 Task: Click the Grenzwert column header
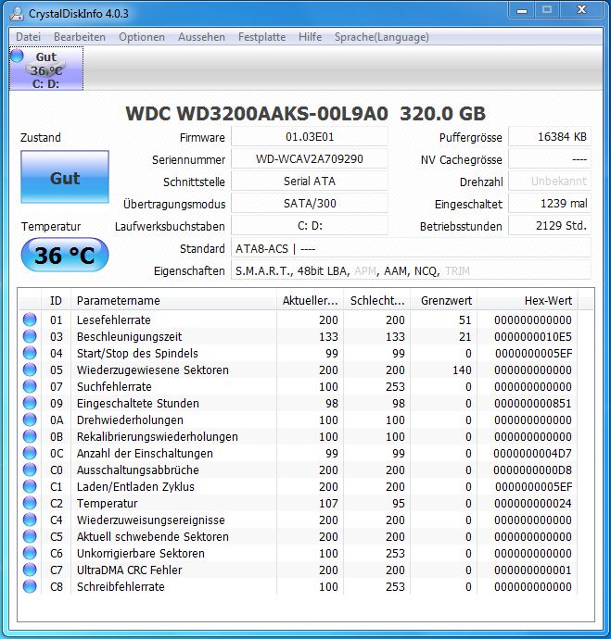444,301
